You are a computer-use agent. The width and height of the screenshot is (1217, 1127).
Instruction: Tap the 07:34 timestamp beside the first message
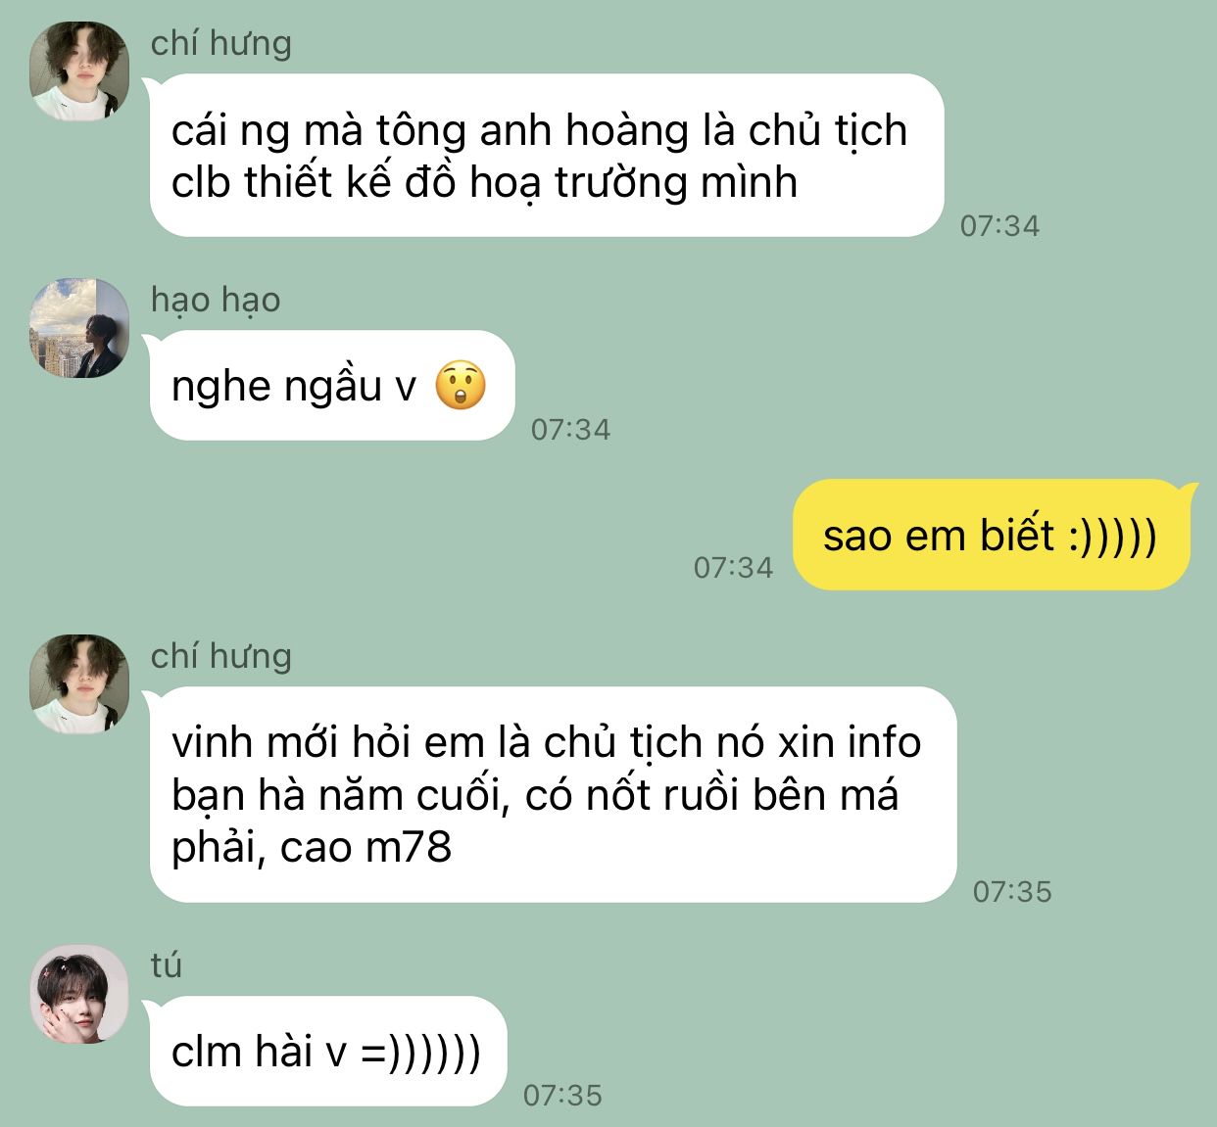point(999,226)
